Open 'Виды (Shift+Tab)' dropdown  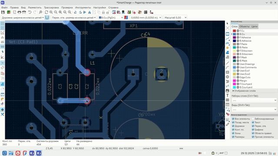(254, 110)
